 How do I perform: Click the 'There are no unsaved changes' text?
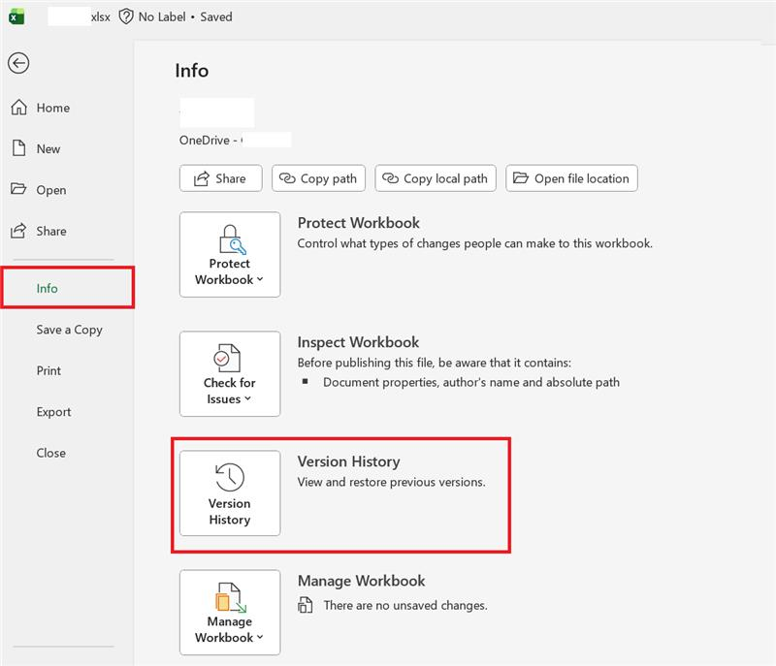click(x=405, y=605)
